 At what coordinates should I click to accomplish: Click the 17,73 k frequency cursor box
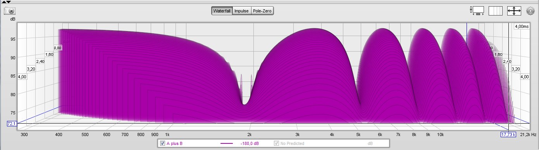point(508,134)
